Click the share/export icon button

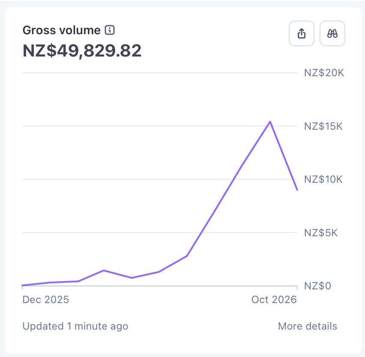tap(302, 33)
